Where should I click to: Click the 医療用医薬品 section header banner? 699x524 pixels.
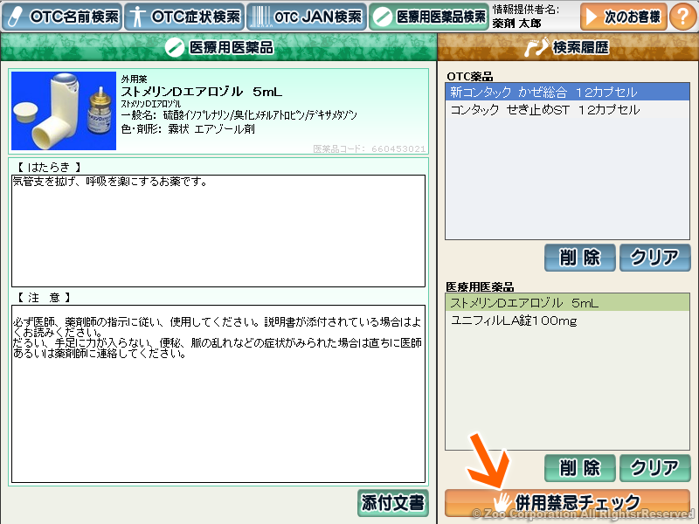point(218,47)
